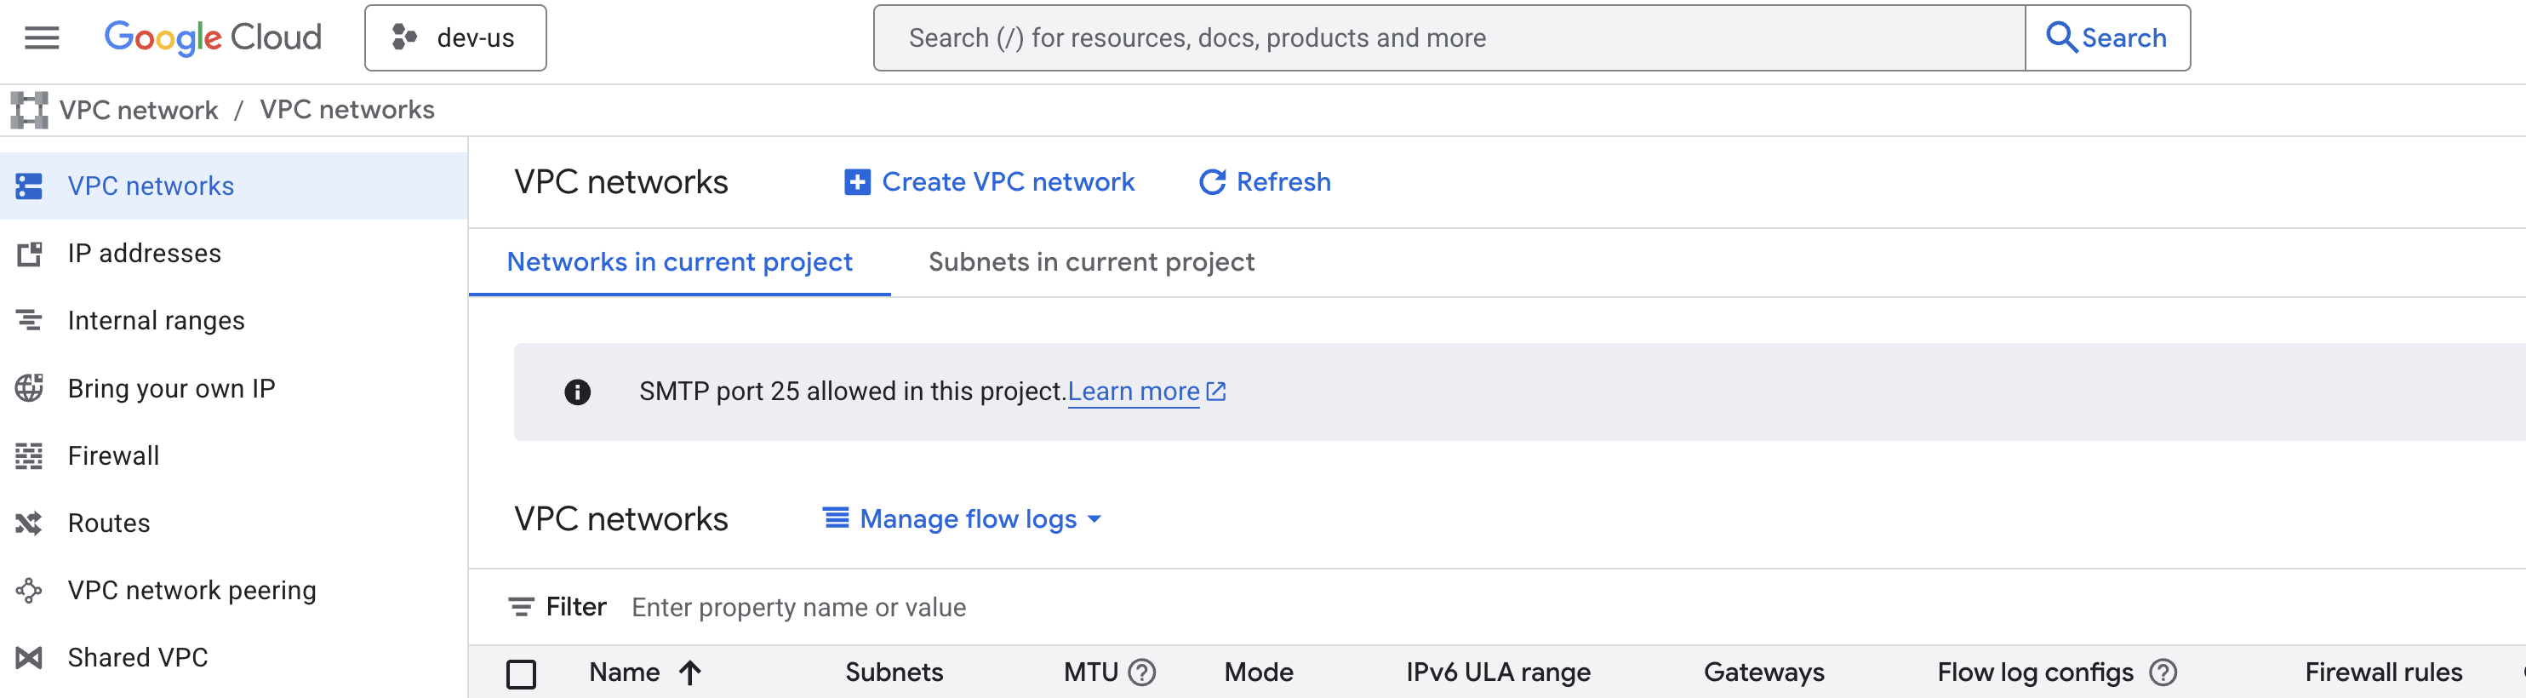This screenshot has height=698, width=2526.
Task: Click the SMTP notice info icon
Action: click(x=578, y=392)
